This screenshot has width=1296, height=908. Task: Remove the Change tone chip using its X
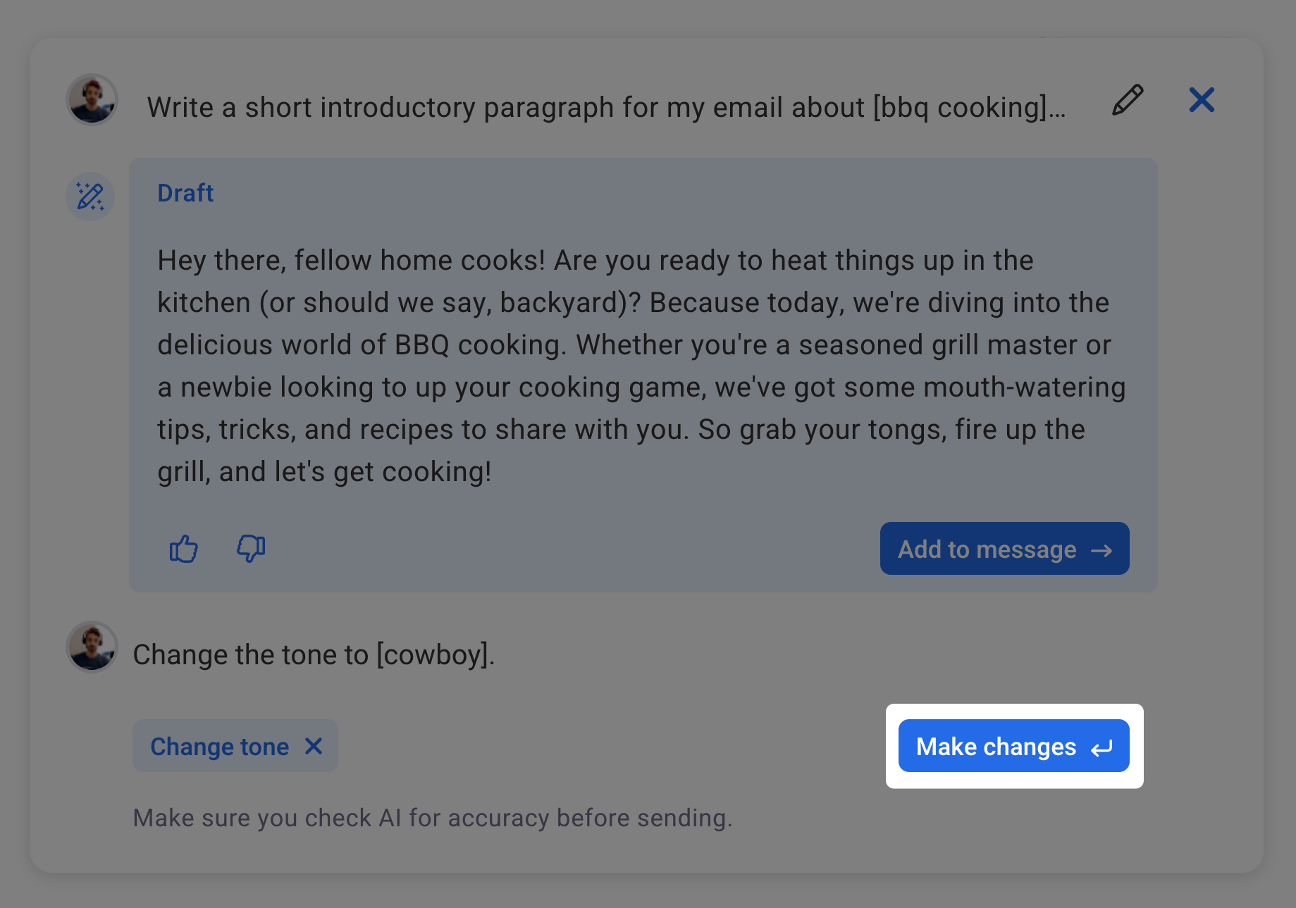point(314,746)
